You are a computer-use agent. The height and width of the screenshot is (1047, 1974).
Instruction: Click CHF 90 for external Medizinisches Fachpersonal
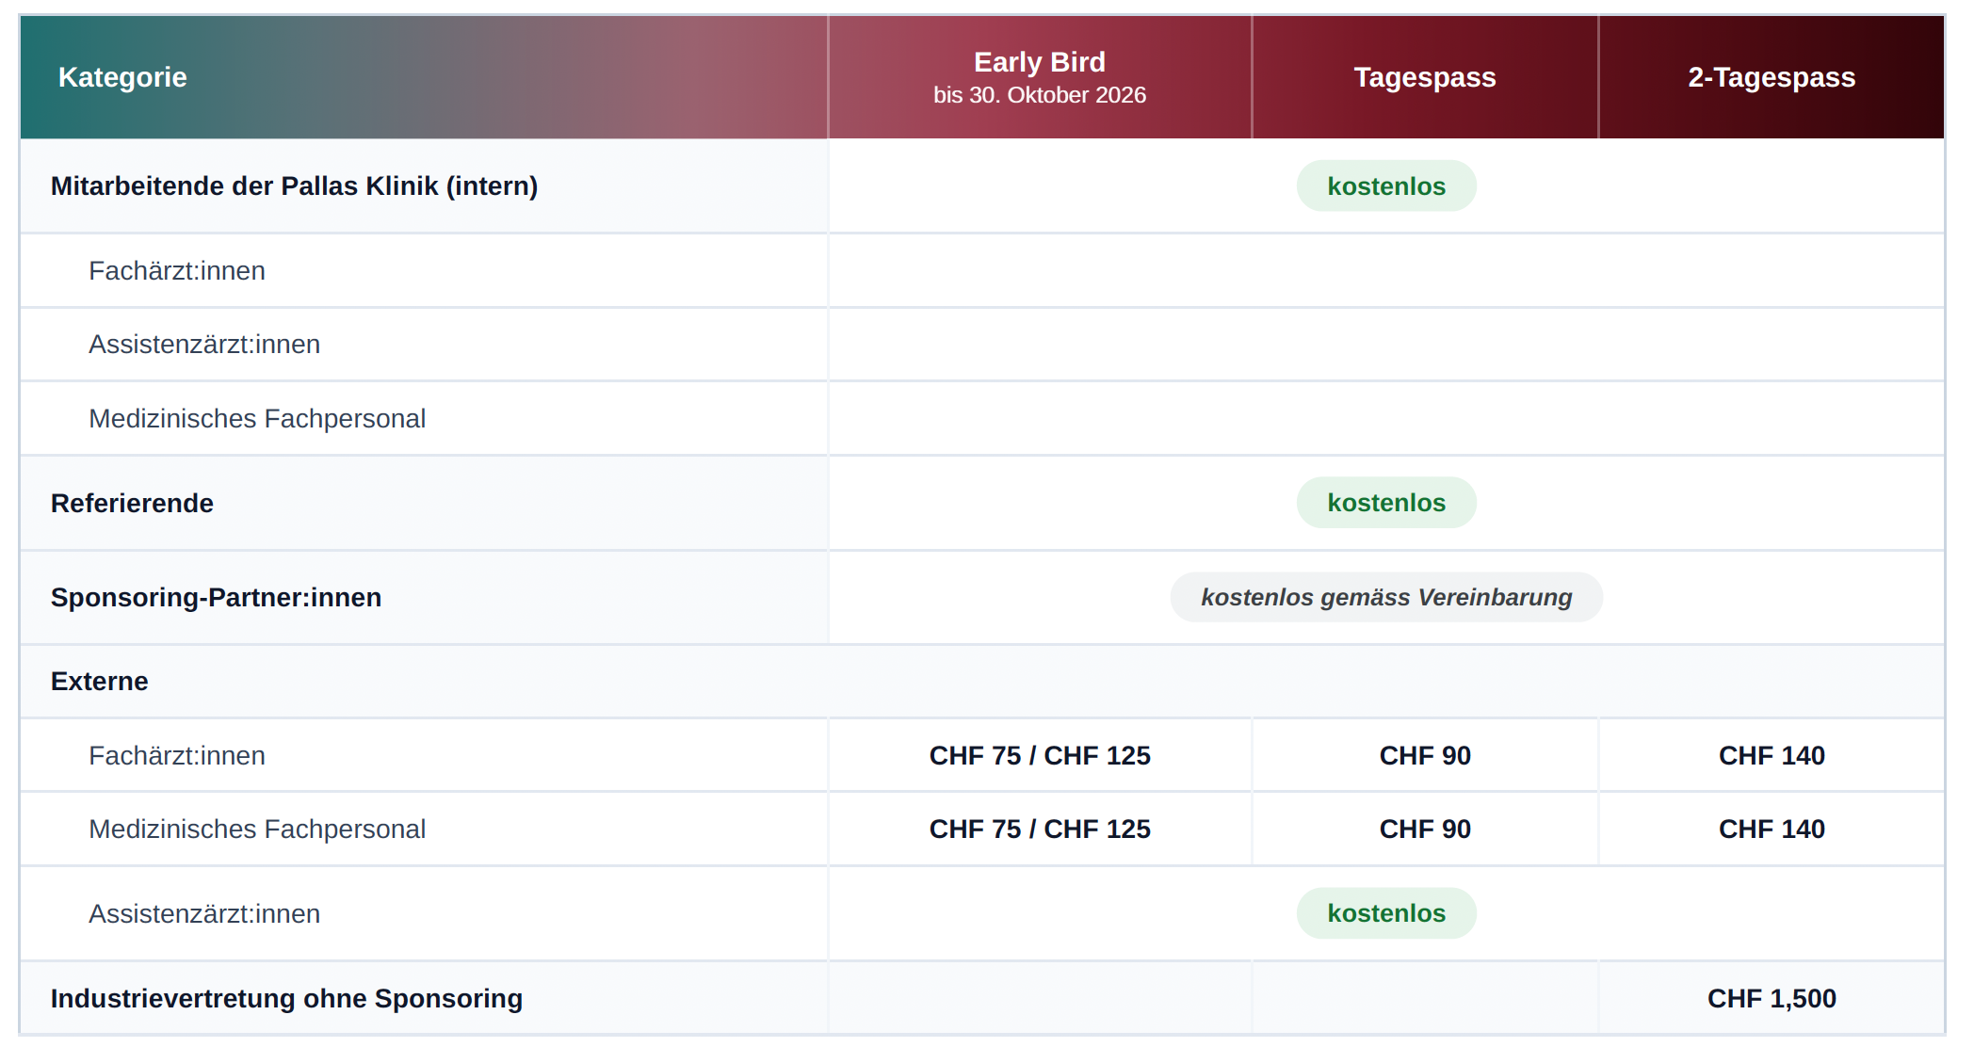1425,830
